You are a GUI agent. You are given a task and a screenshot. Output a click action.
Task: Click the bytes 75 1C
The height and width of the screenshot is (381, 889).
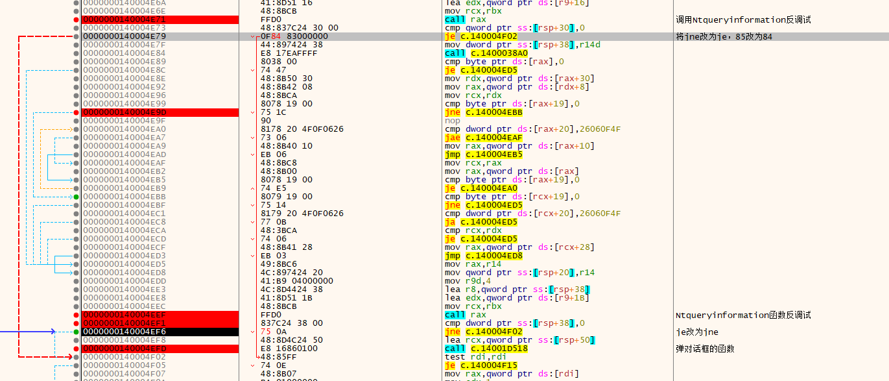coord(273,112)
